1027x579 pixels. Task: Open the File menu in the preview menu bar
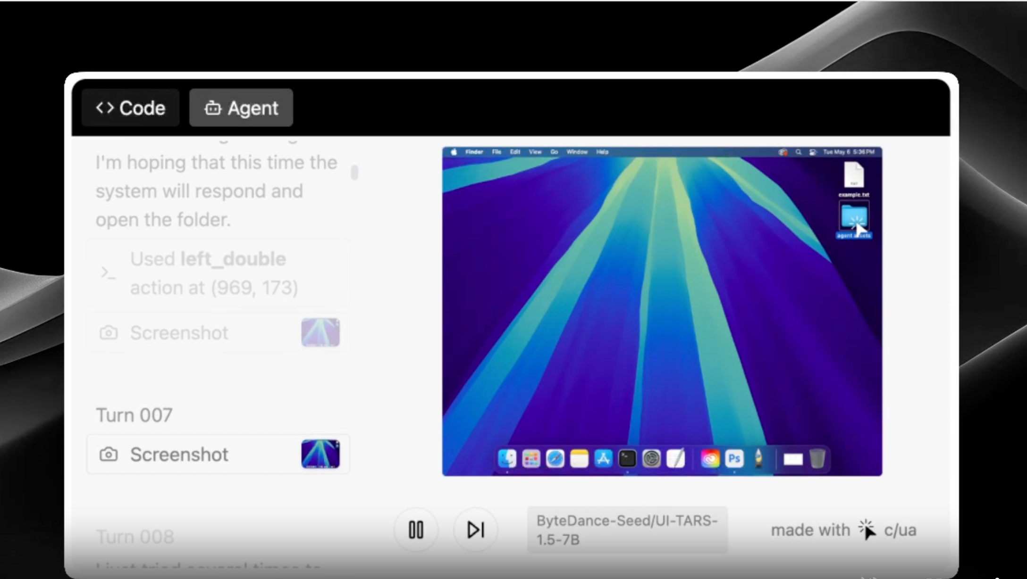[497, 152]
